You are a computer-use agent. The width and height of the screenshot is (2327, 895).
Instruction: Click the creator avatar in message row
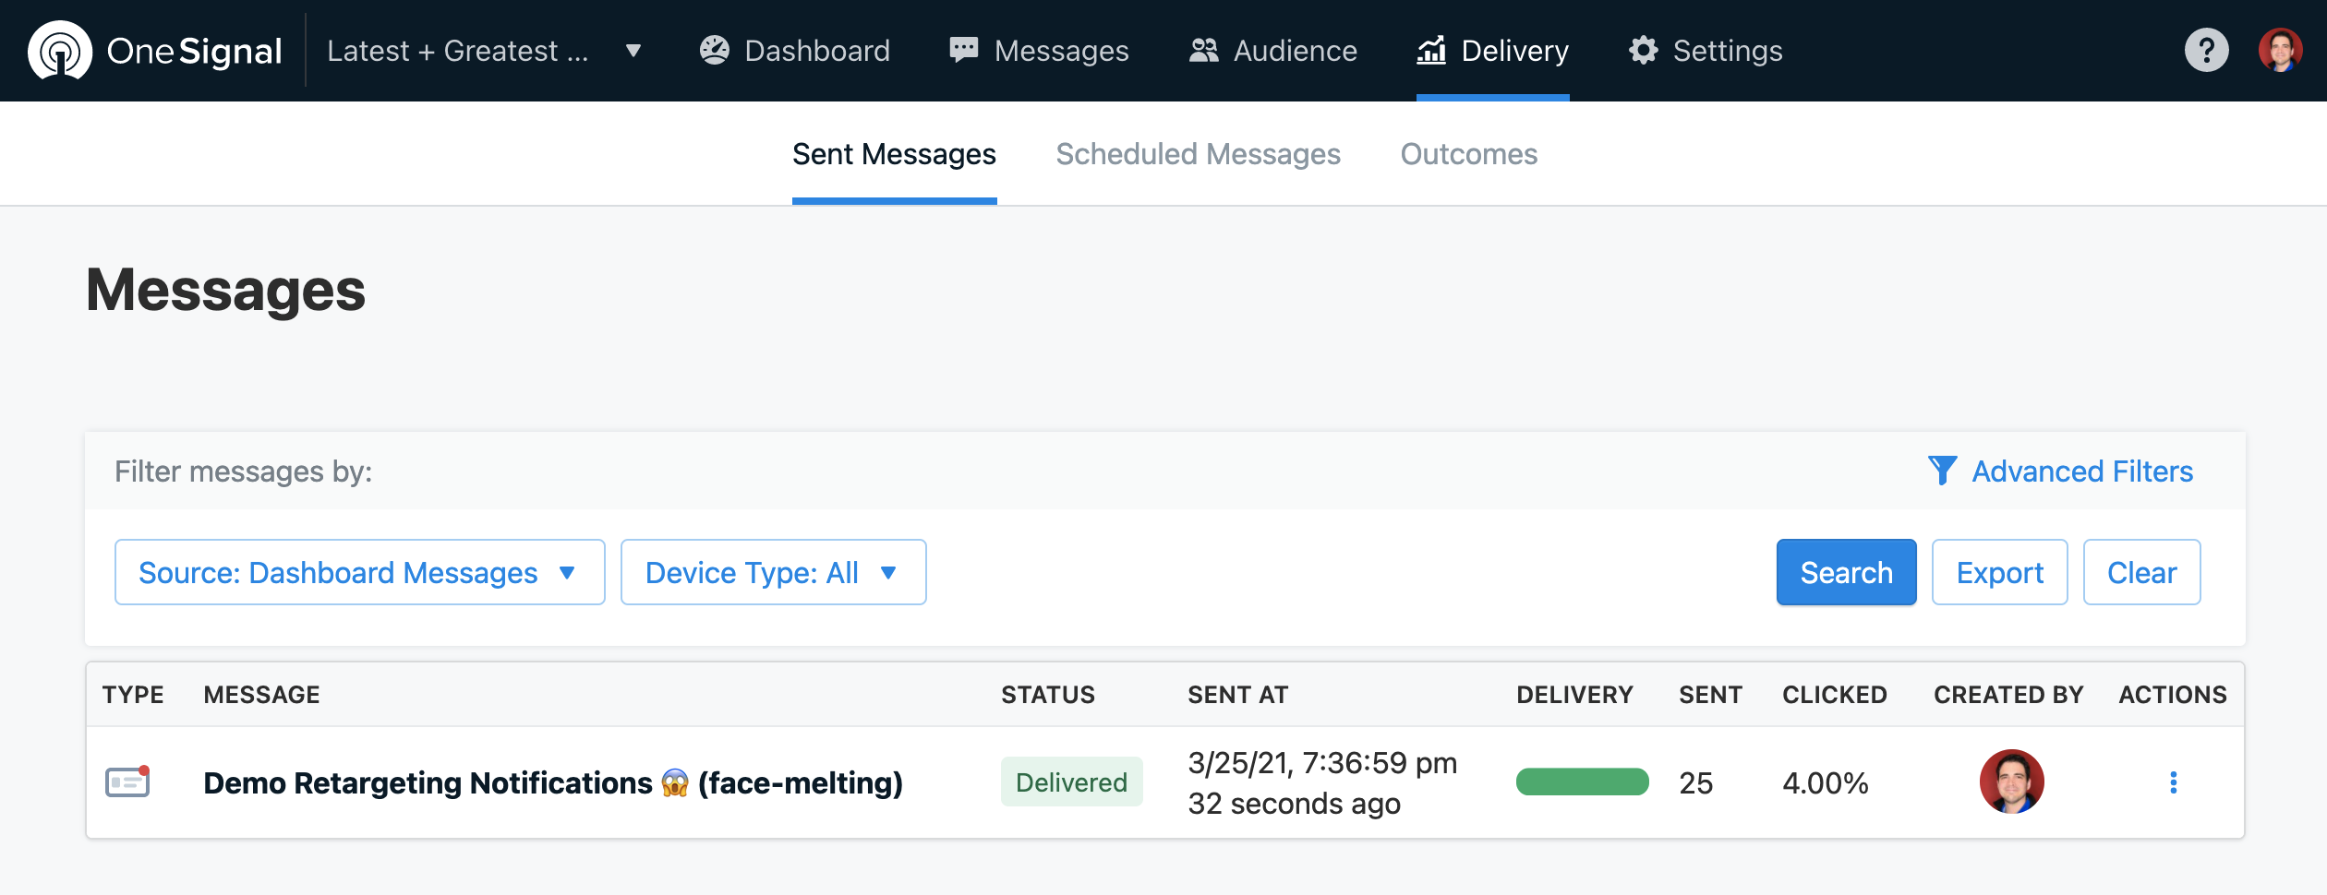(2011, 782)
